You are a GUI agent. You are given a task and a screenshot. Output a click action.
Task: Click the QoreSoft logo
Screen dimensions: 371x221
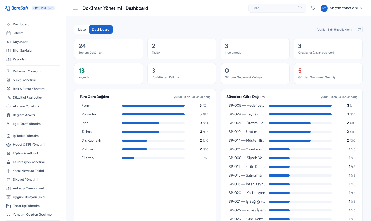point(17,8)
